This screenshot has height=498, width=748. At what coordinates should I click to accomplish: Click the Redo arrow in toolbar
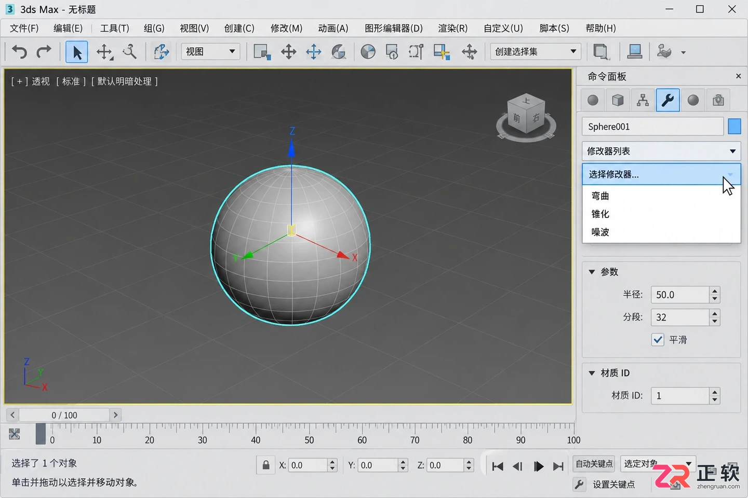44,52
